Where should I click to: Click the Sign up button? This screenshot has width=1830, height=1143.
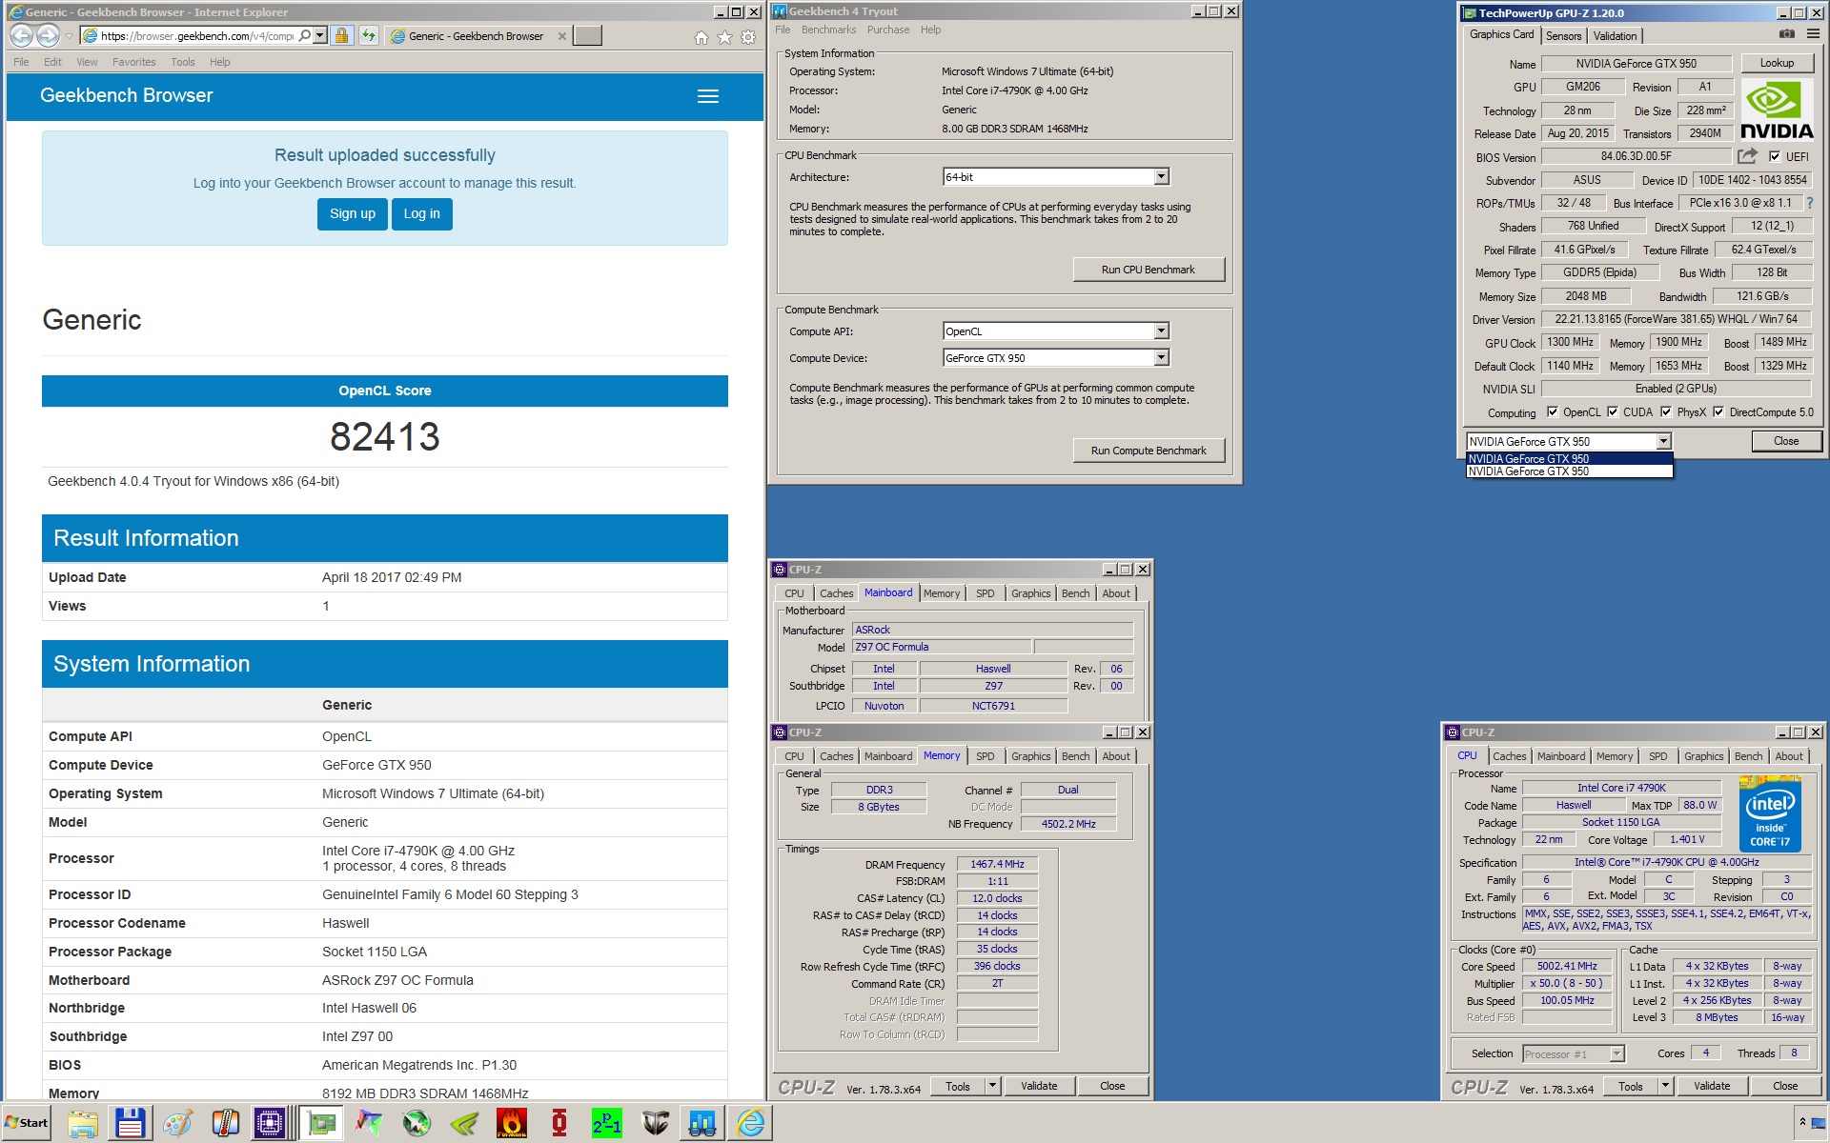(x=353, y=214)
